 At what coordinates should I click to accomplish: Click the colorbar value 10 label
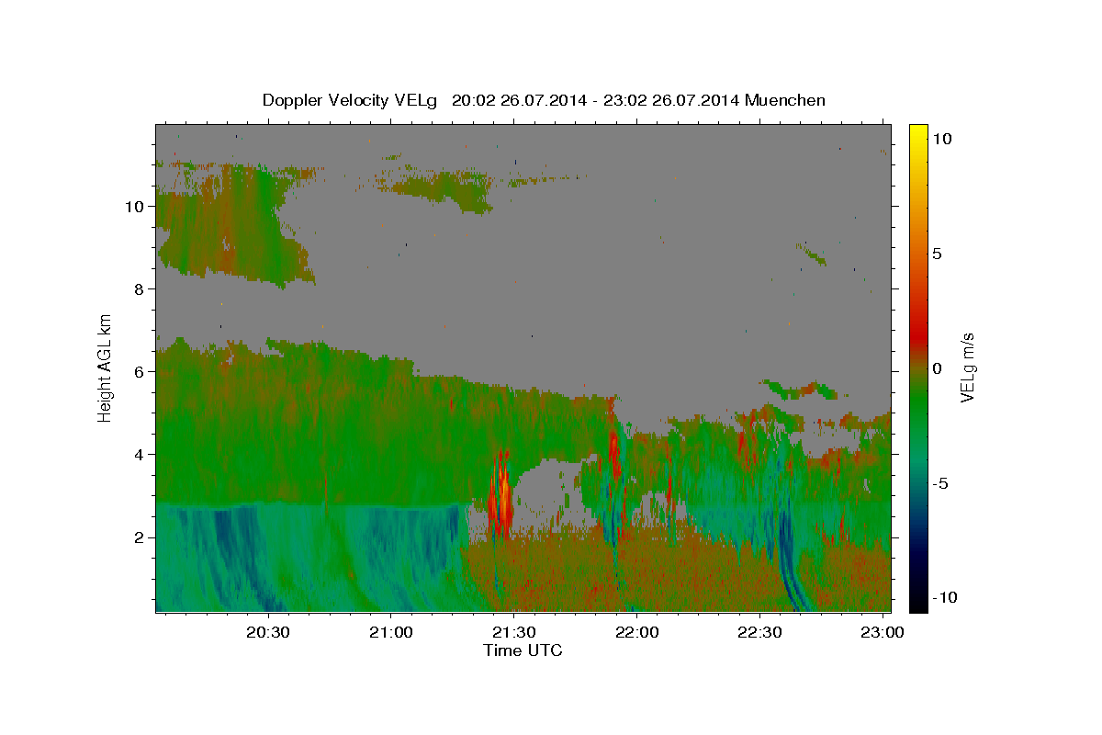point(942,138)
